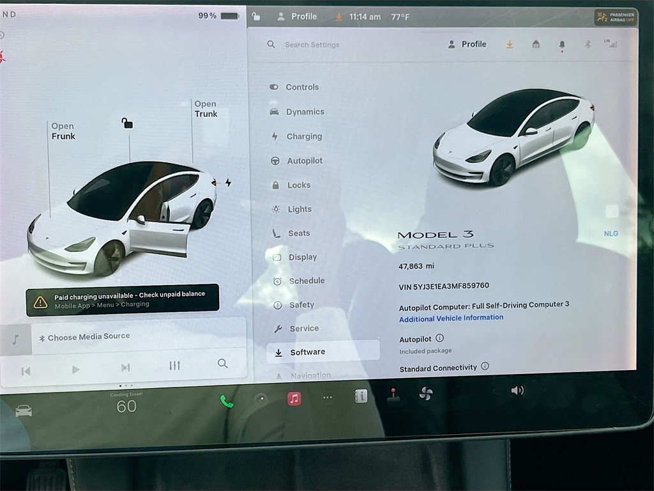
Task: Toggle the car lock icon above vehicle
Action: click(127, 123)
